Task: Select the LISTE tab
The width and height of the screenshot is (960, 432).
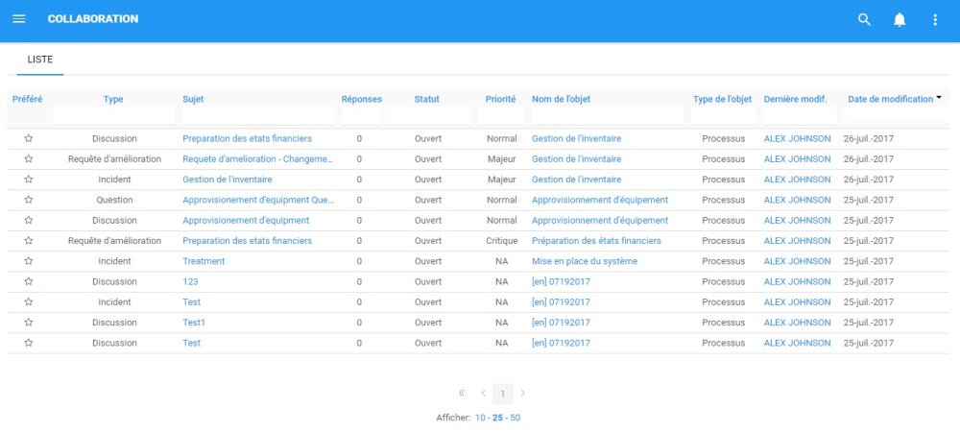Action: (x=40, y=60)
